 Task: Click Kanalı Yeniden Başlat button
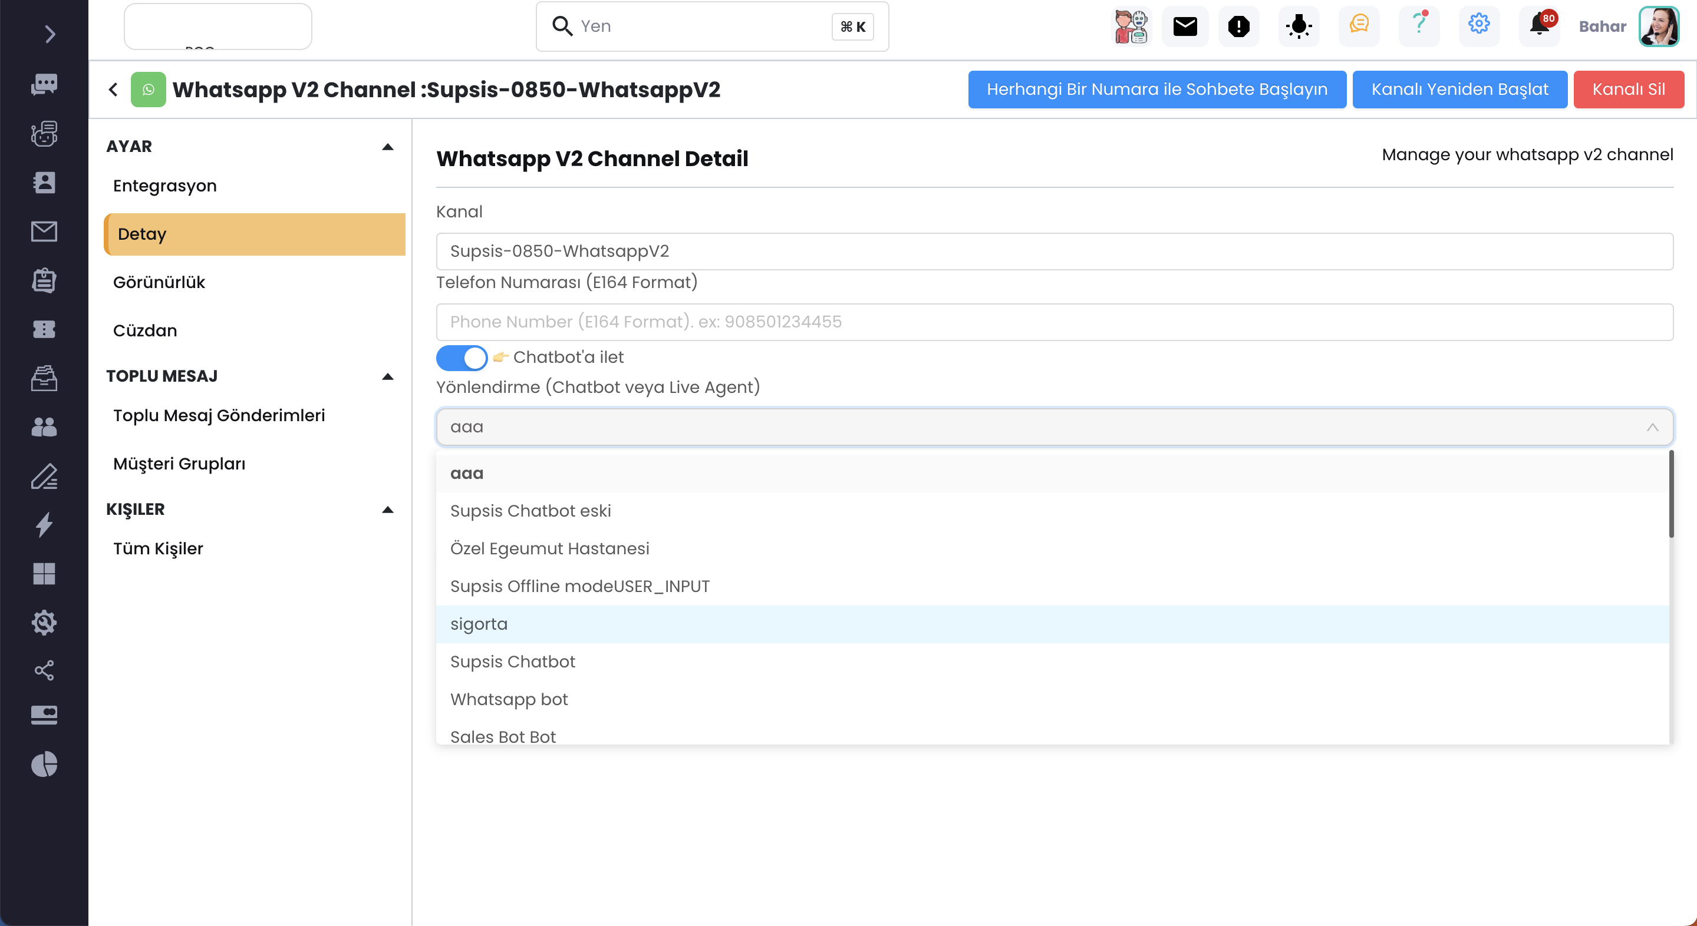point(1460,90)
